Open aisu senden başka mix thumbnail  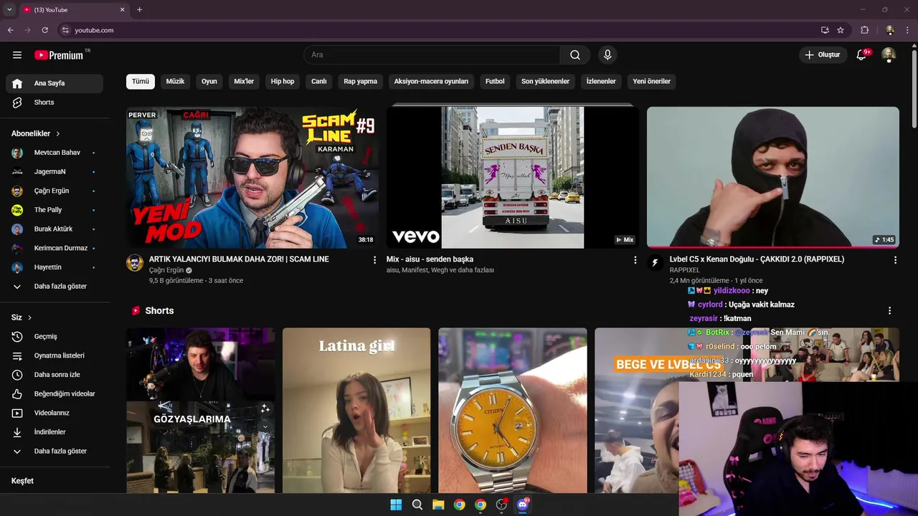tap(513, 177)
